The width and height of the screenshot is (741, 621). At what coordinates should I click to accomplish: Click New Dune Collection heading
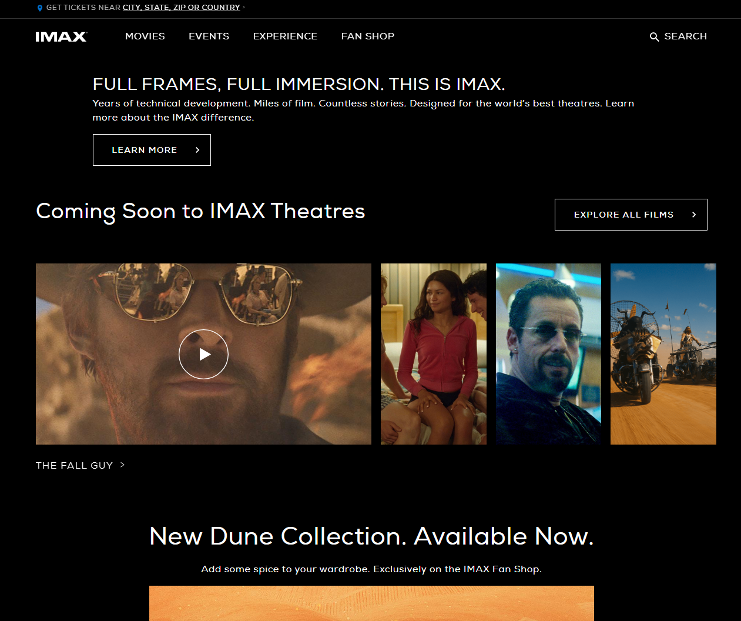371,536
